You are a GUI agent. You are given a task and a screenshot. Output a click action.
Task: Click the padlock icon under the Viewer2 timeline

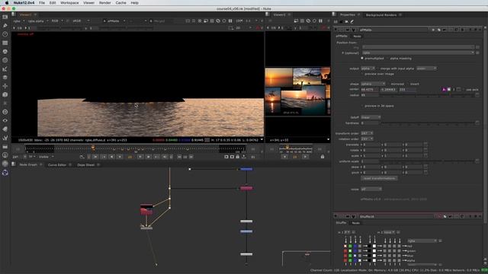pos(323,157)
